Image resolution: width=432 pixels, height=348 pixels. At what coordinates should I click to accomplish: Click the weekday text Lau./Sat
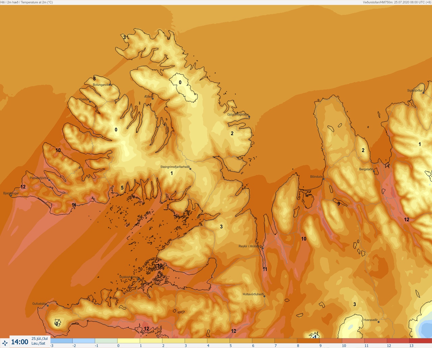point(38,343)
